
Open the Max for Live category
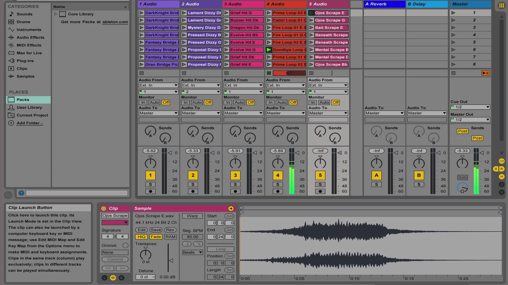tap(29, 53)
